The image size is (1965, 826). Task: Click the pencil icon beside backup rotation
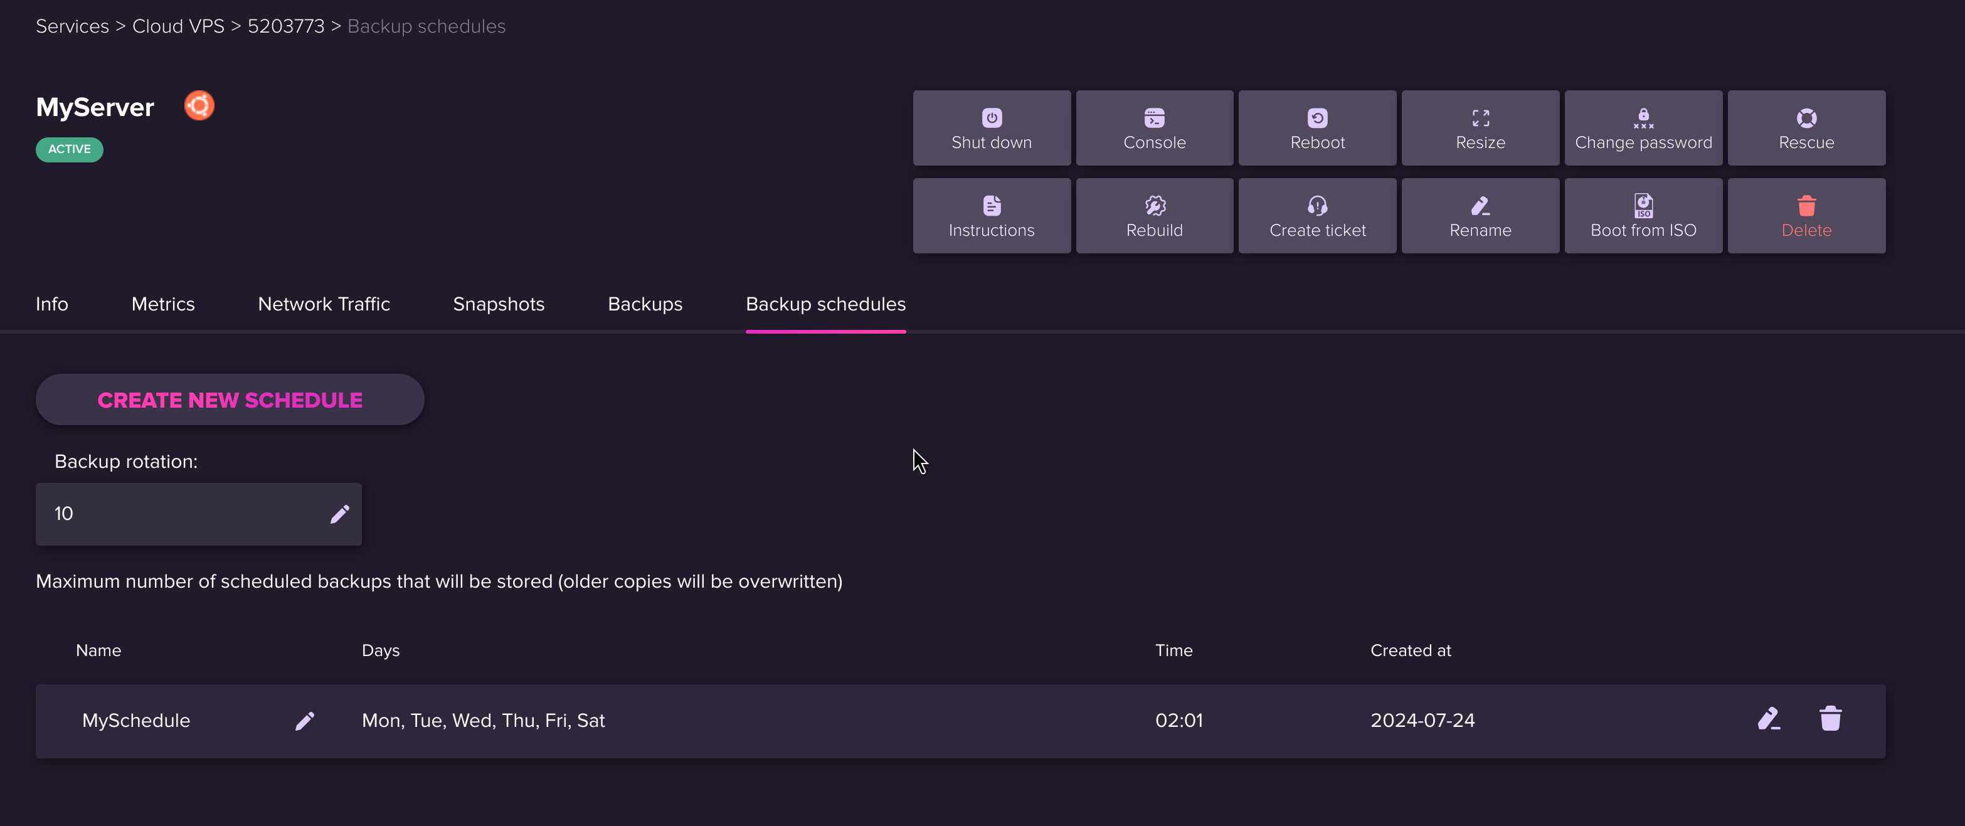[338, 512]
